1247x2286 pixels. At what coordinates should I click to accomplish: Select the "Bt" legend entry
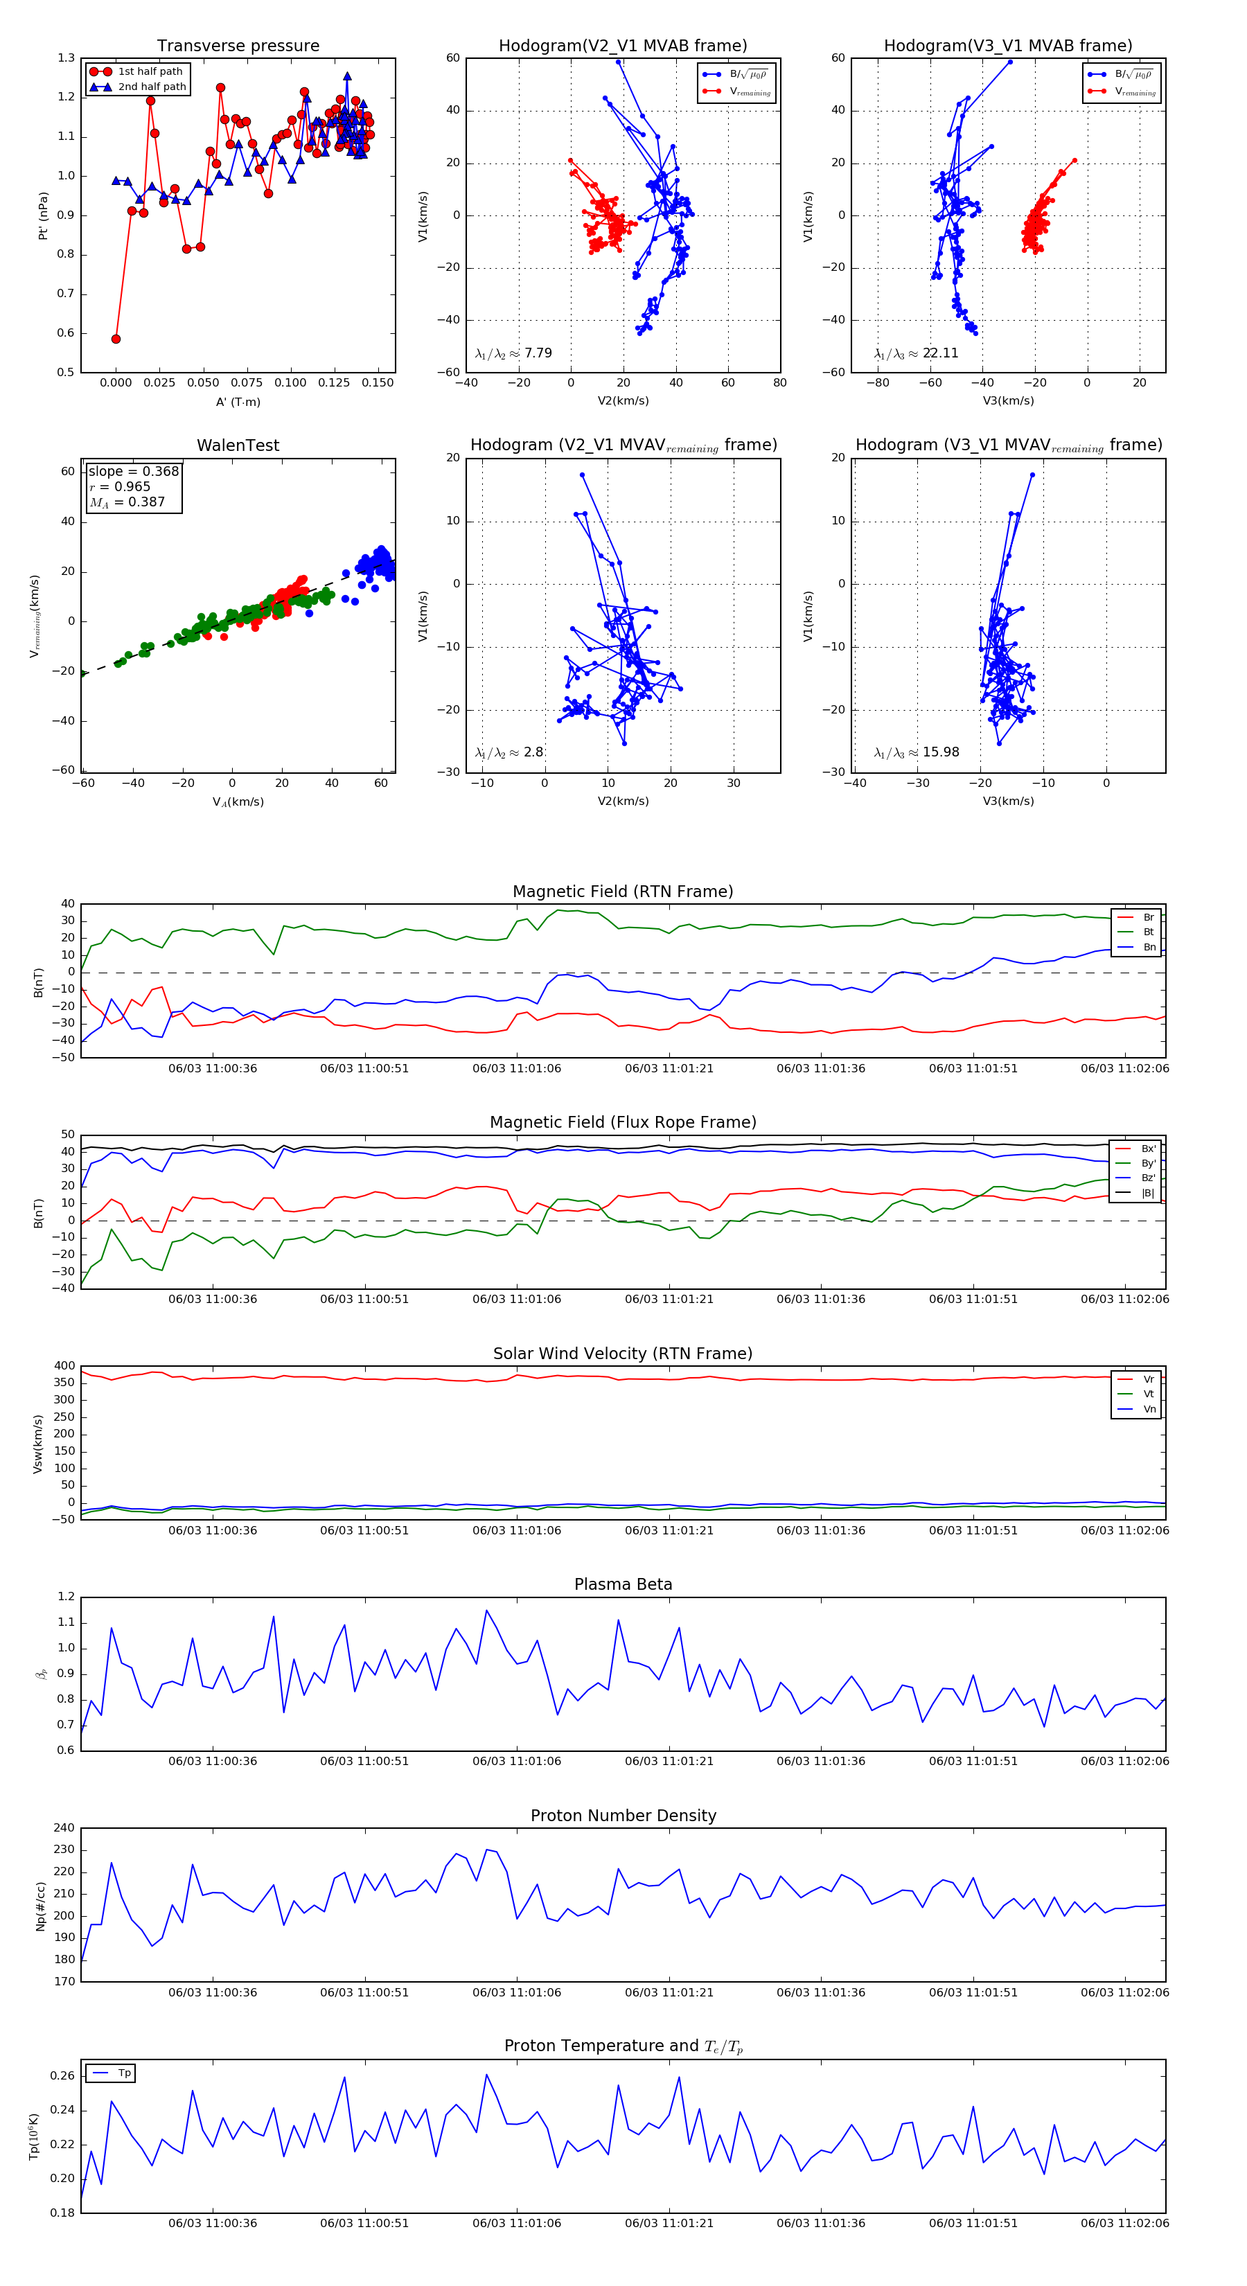pos(1136,932)
